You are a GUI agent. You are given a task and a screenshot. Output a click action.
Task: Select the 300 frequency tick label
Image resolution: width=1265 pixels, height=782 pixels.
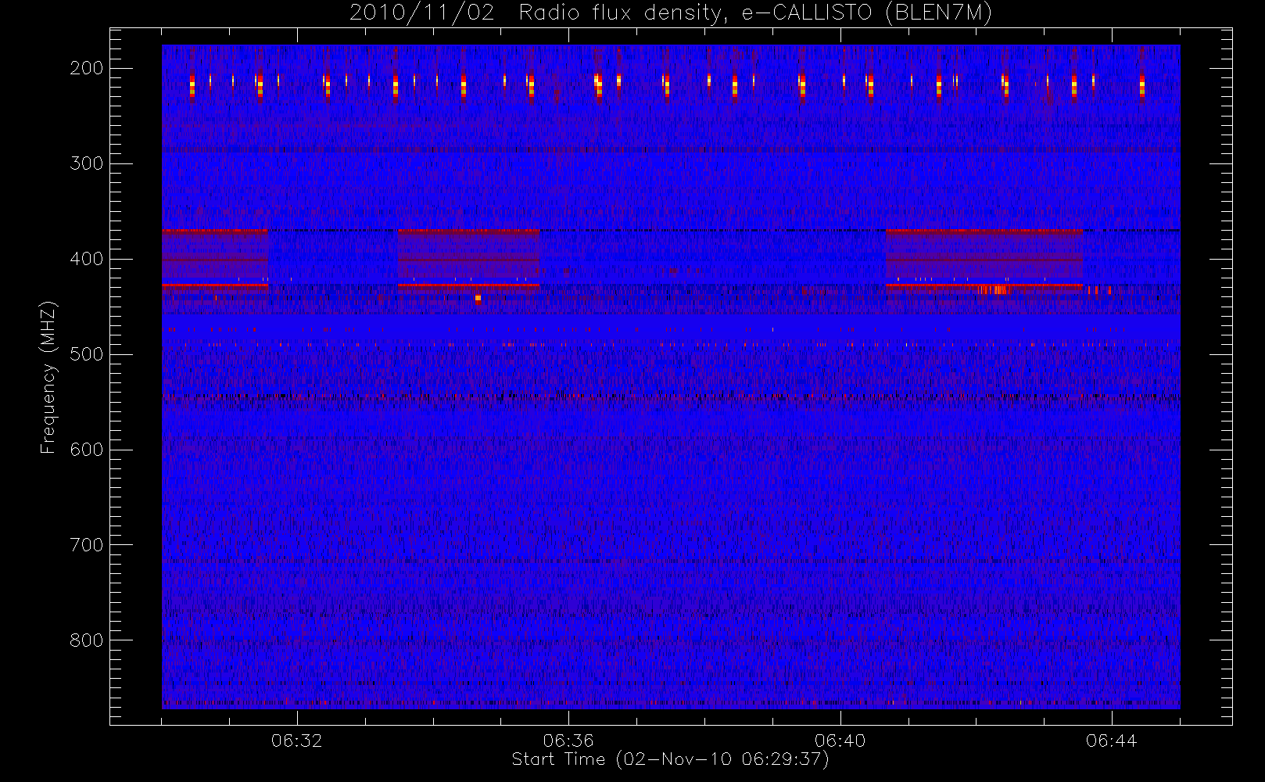pos(87,163)
